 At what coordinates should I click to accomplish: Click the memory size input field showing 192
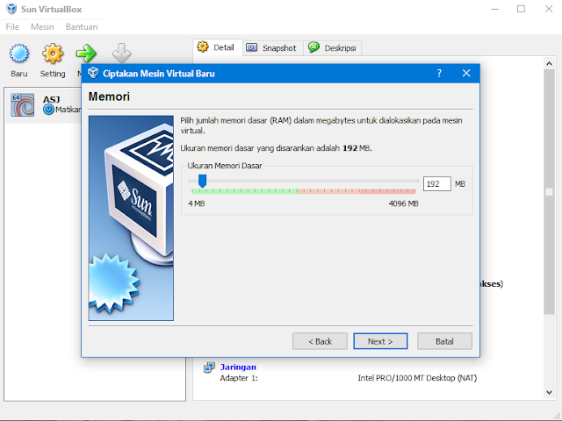pos(437,184)
